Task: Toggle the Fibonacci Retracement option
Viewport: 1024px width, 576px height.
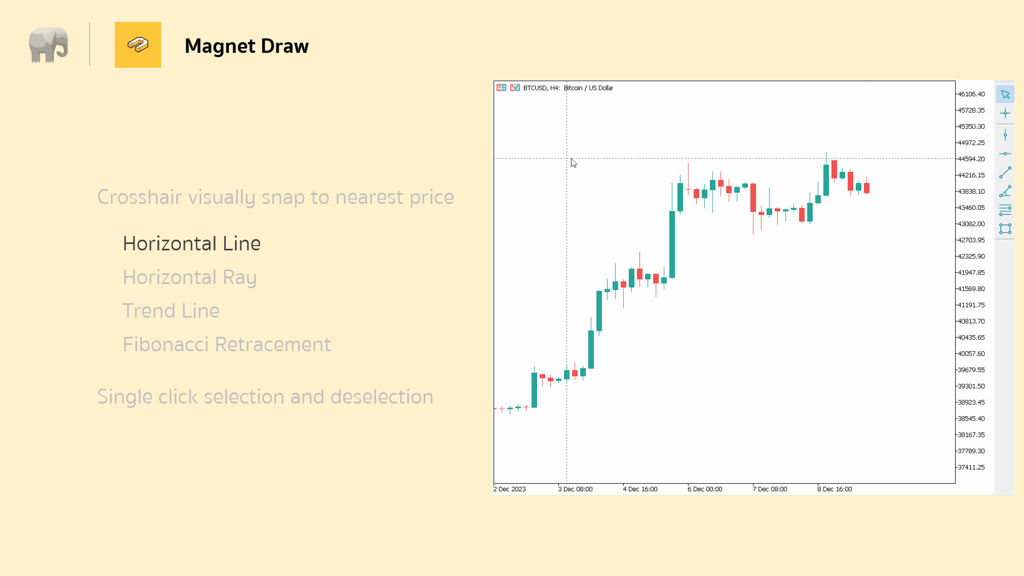Action: (x=227, y=344)
